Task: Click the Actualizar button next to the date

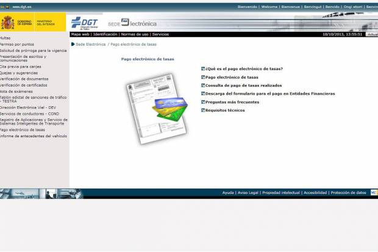Action: (x=372, y=34)
